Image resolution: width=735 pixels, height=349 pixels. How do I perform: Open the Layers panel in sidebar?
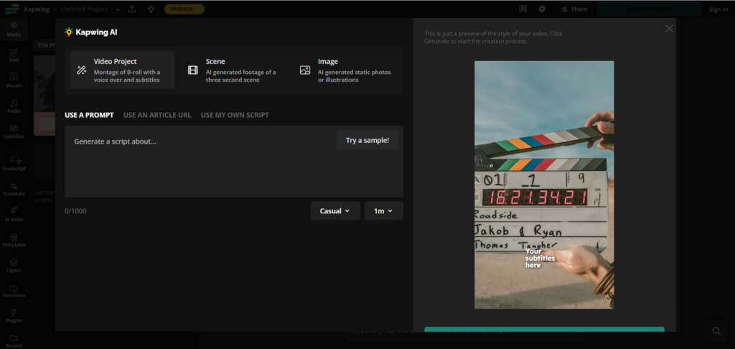(14, 266)
